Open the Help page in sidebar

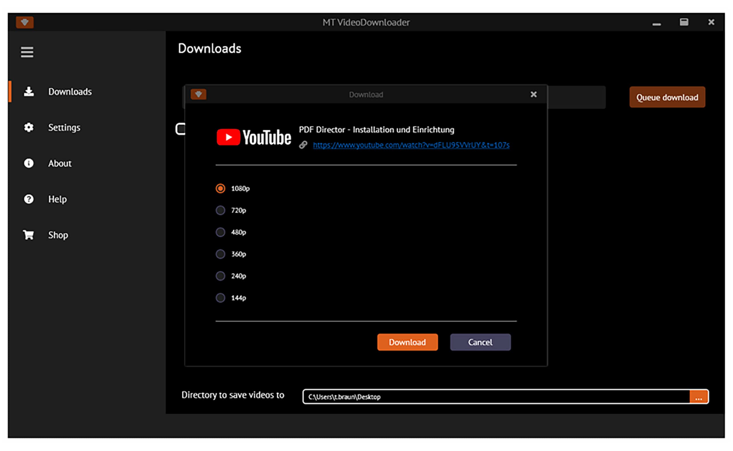(57, 199)
